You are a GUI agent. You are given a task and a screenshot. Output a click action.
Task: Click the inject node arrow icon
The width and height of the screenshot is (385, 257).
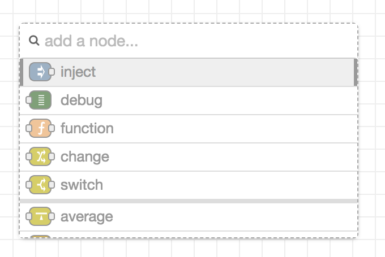tap(40, 72)
